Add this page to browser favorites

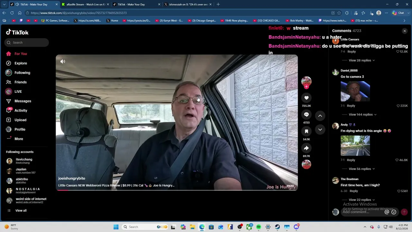tap(339, 13)
